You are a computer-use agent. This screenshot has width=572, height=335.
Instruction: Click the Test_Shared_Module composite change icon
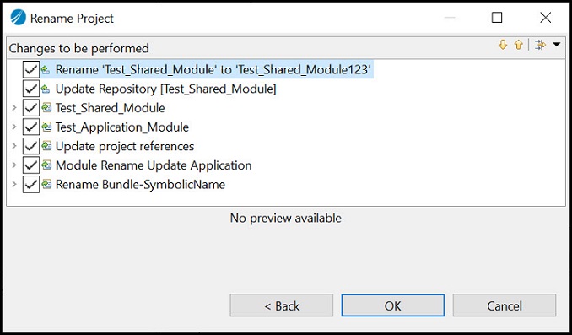[46, 108]
